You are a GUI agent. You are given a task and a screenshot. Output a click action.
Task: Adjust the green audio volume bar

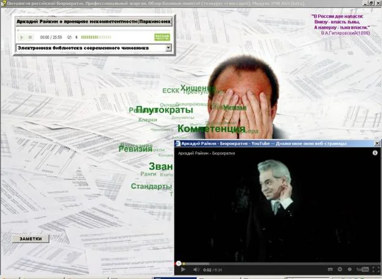point(96,37)
